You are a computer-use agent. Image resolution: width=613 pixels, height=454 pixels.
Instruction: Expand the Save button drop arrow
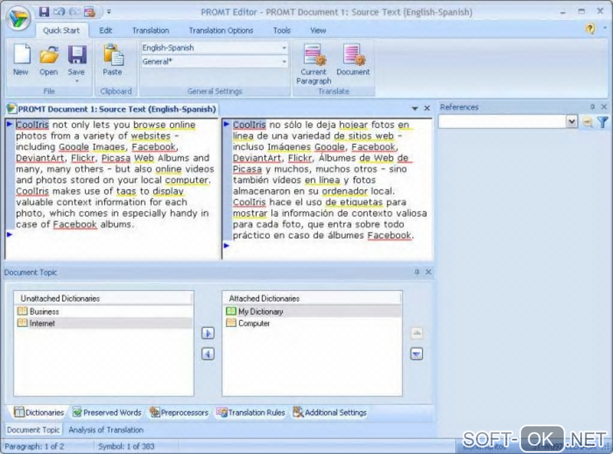pos(77,81)
